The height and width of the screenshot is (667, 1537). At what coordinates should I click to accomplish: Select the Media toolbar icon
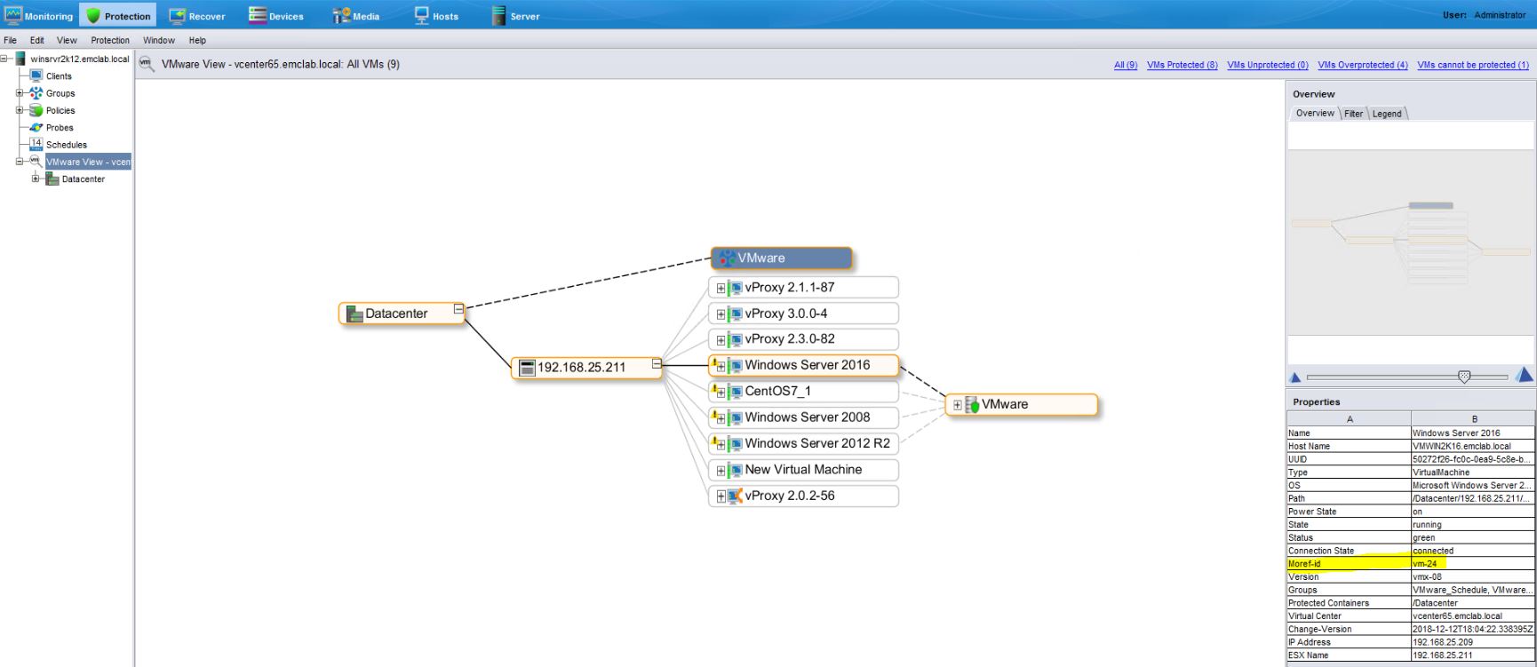pos(341,15)
